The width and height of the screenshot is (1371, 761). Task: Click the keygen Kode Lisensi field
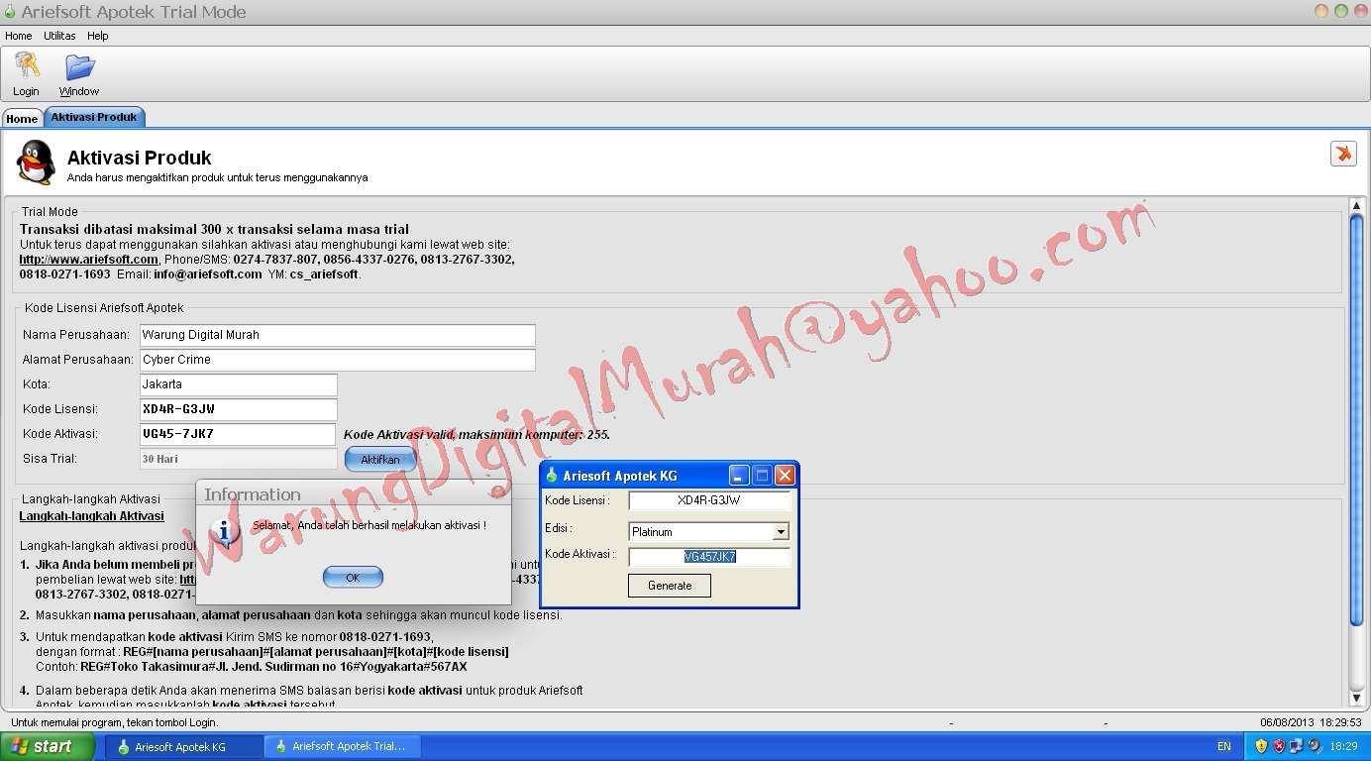click(709, 500)
